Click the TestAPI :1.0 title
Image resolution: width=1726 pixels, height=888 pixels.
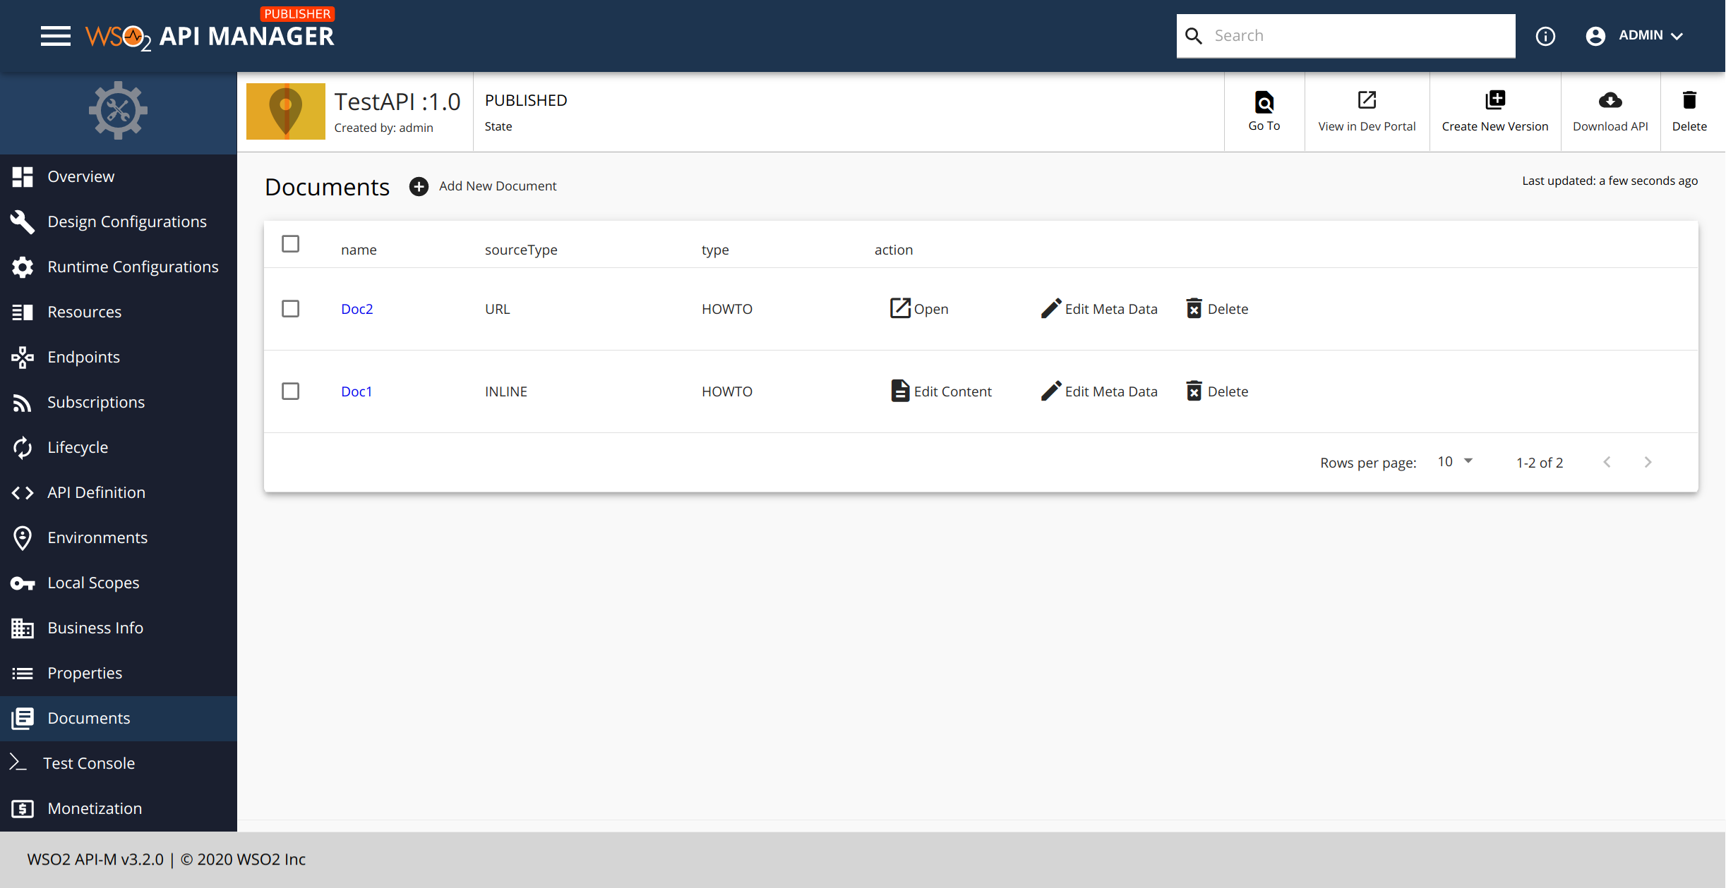coord(397,102)
